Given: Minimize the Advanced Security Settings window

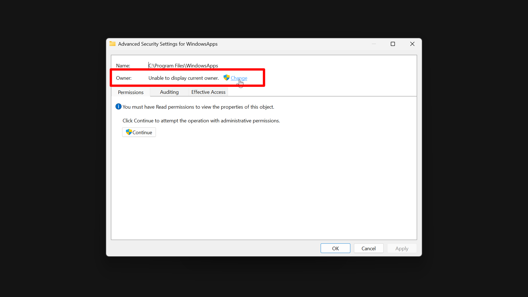Looking at the screenshot, I should click(x=374, y=44).
